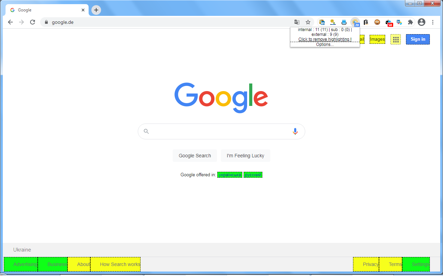Click to remove highlighting link
This screenshot has width=443, height=276.
click(325, 39)
